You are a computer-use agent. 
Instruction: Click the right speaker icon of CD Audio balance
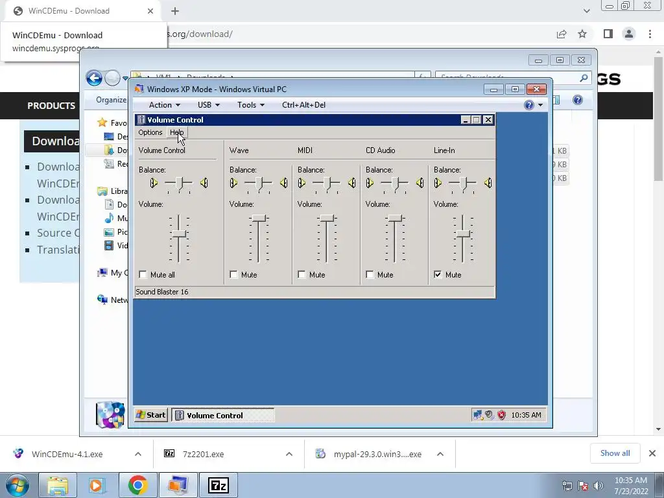(x=420, y=183)
